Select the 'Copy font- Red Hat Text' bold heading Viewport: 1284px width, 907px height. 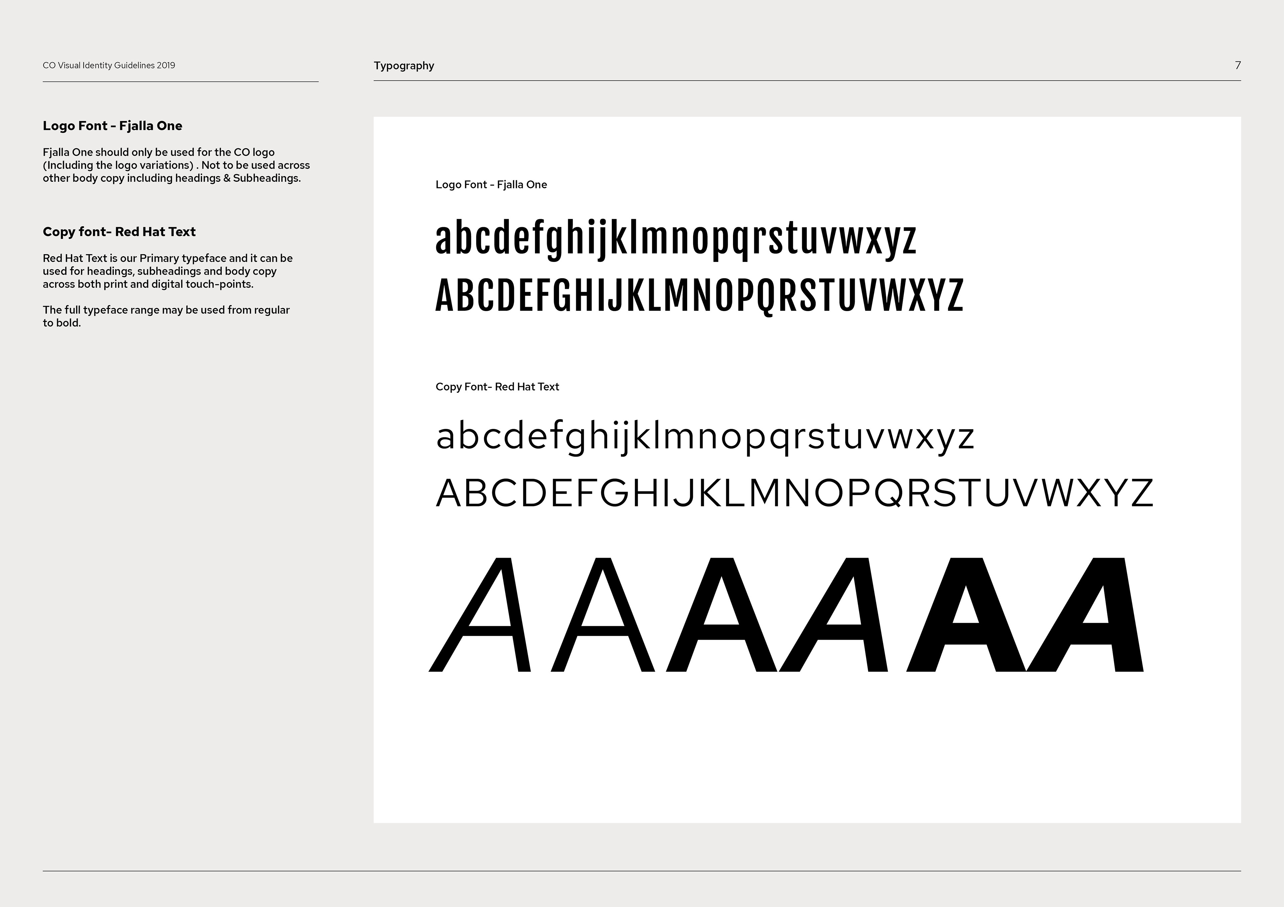click(119, 232)
